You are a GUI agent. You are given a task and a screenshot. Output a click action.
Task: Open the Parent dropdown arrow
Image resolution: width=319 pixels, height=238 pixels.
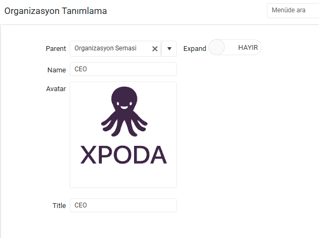tap(169, 49)
